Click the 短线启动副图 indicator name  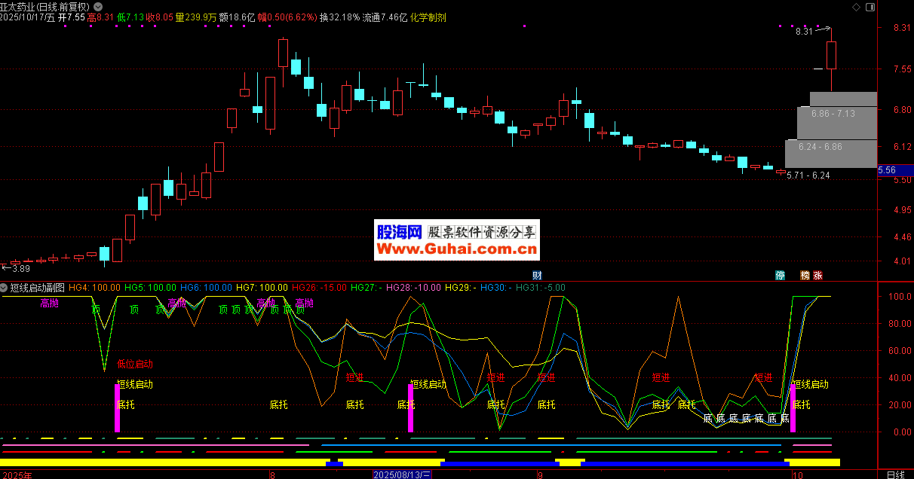pos(38,288)
